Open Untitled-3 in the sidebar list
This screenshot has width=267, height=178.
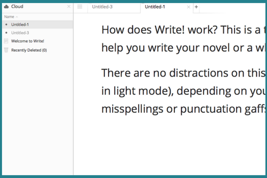point(38,33)
